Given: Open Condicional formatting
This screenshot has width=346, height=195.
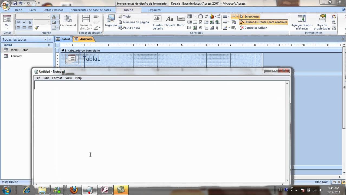Looking at the screenshot, I should click(68, 21).
